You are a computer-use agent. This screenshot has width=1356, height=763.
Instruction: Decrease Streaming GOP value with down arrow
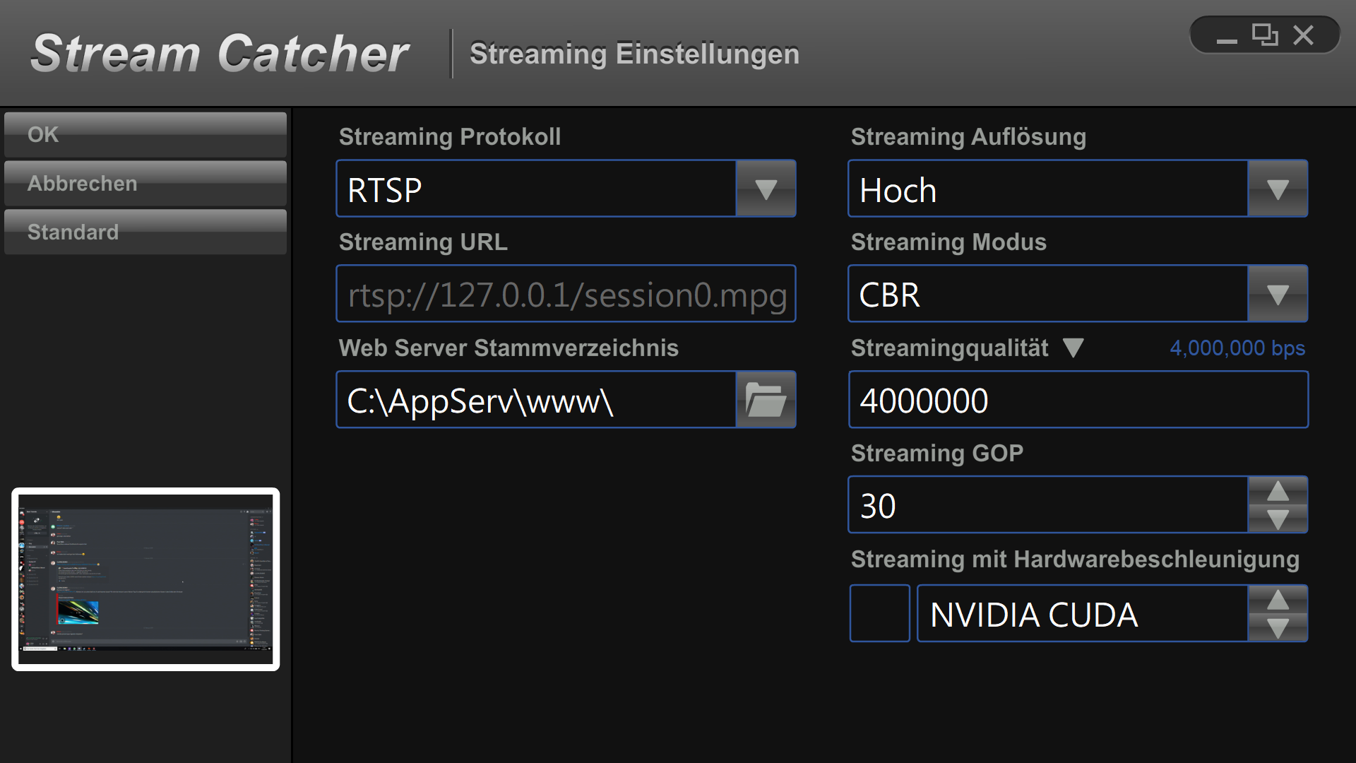(x=1278, y=519)
